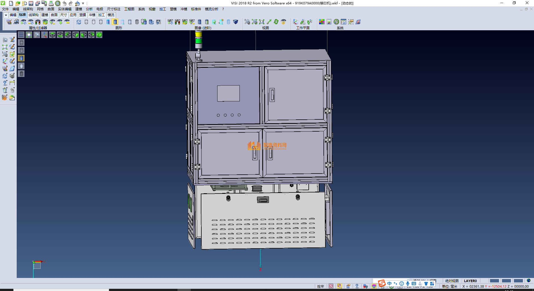Click the refresh graphics icon in 图形 group
This screenshot has width=534, height=291.
79,22
